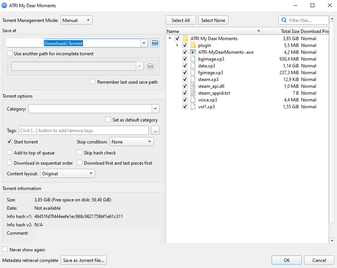Click the Tags field placeholder text
The height and width of the screenshot is (268, 337).
coord(57,131)
